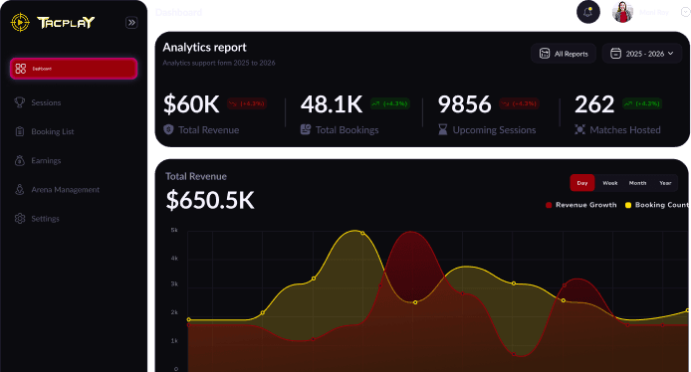Click the 9856 Upcoming Sessions figure
The image size is (691, 372).
465,104
